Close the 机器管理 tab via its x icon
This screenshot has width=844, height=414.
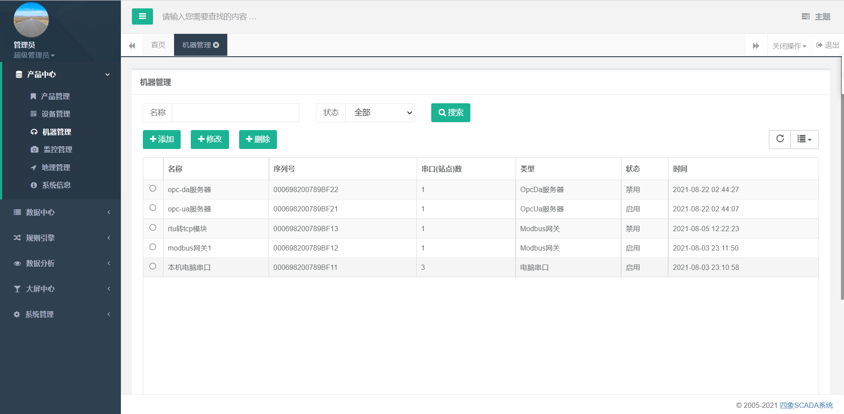pyautogui.click(x=216, y=45)
